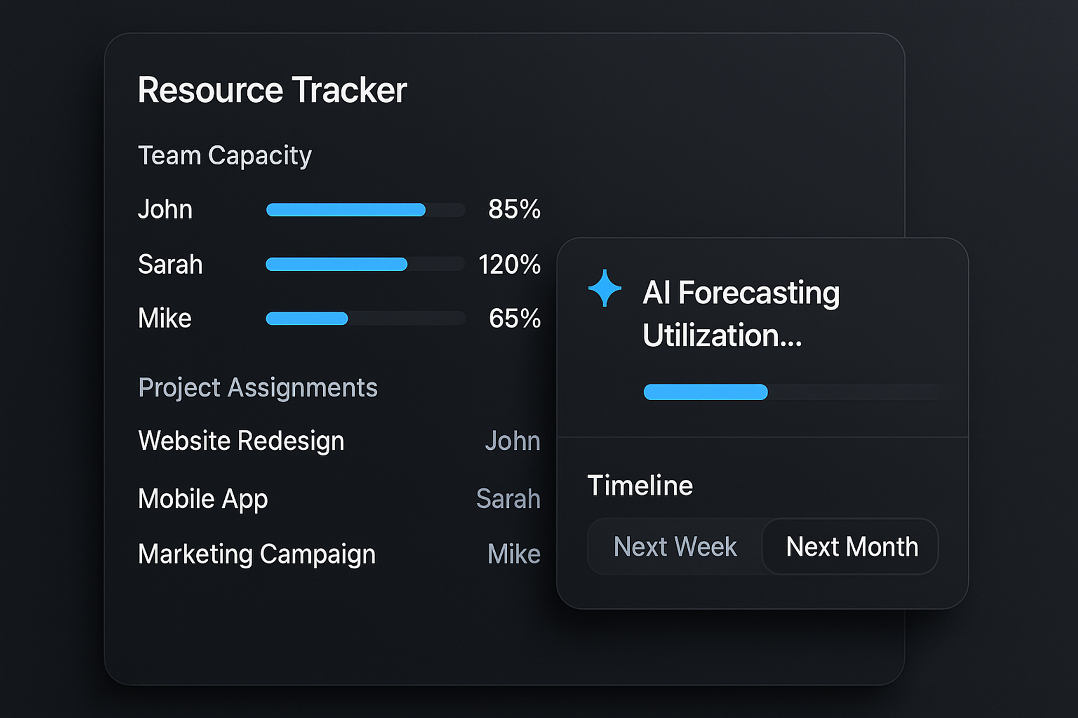Click Sarah's 120% capacity value
The height and width of the screenshot is (718, 1078).
509,264
